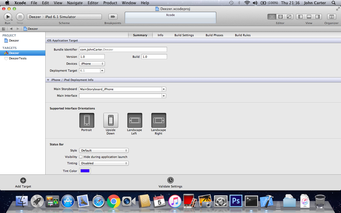Open Terminal from the Dock
This screenshot has height=213, width=341.
(x=251, y=201)
